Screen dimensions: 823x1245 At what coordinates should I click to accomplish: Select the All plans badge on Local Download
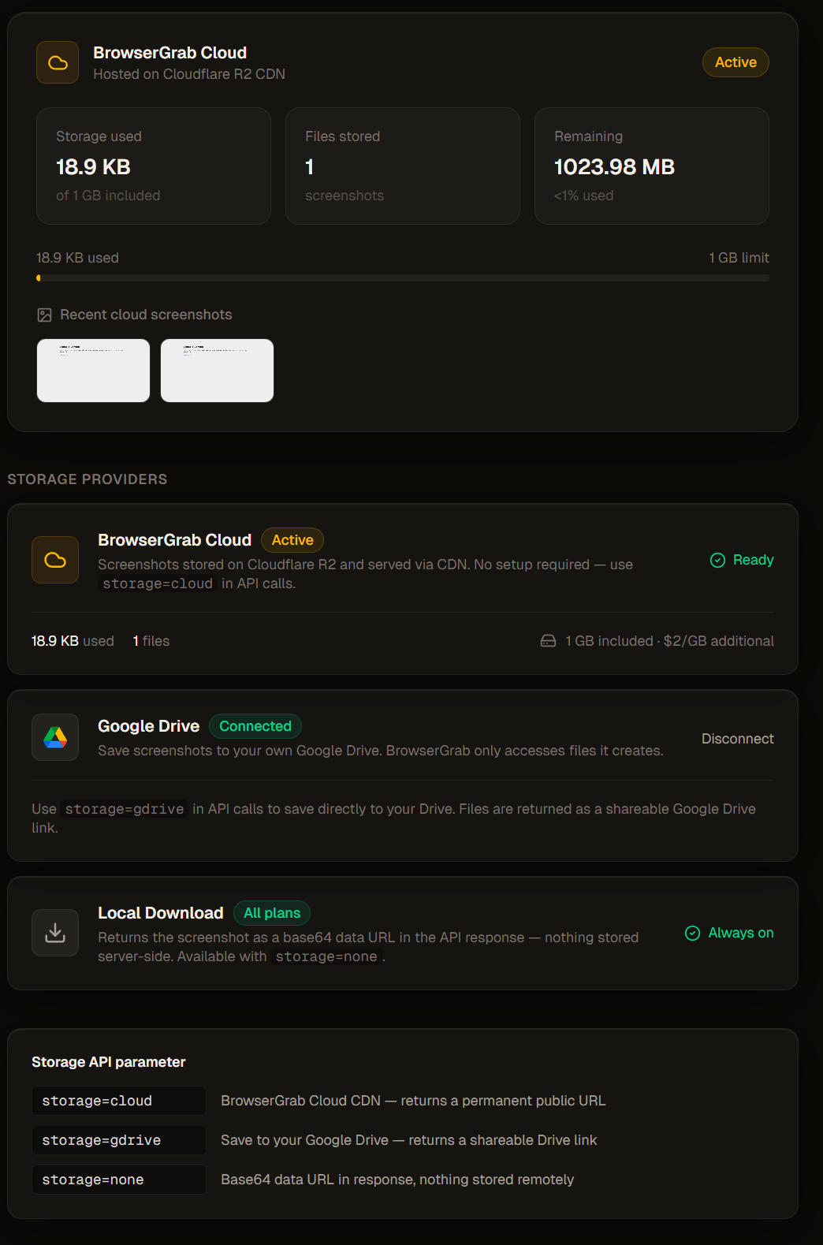click(271, 912)
